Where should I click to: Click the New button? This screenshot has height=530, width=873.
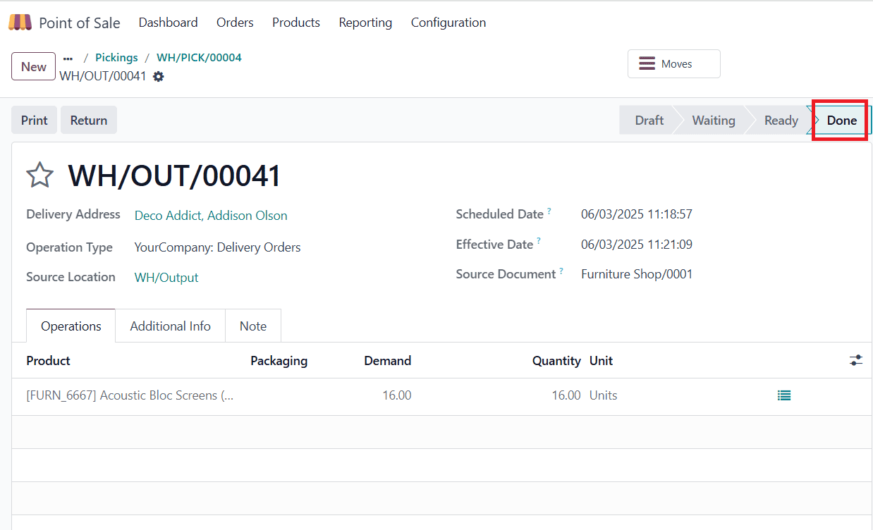click(33, 66)
